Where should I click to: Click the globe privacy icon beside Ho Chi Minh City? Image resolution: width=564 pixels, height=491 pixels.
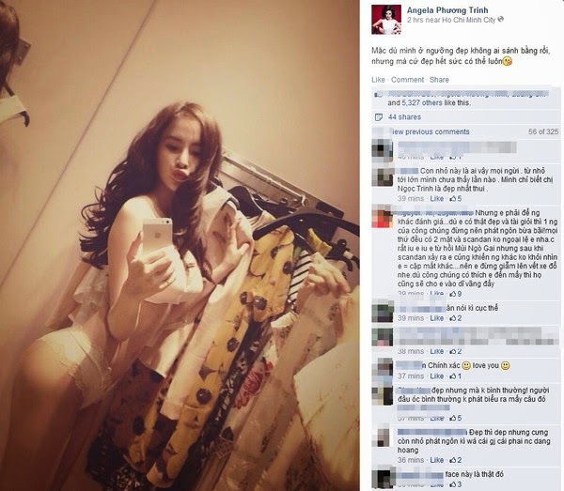coord(501,19)
